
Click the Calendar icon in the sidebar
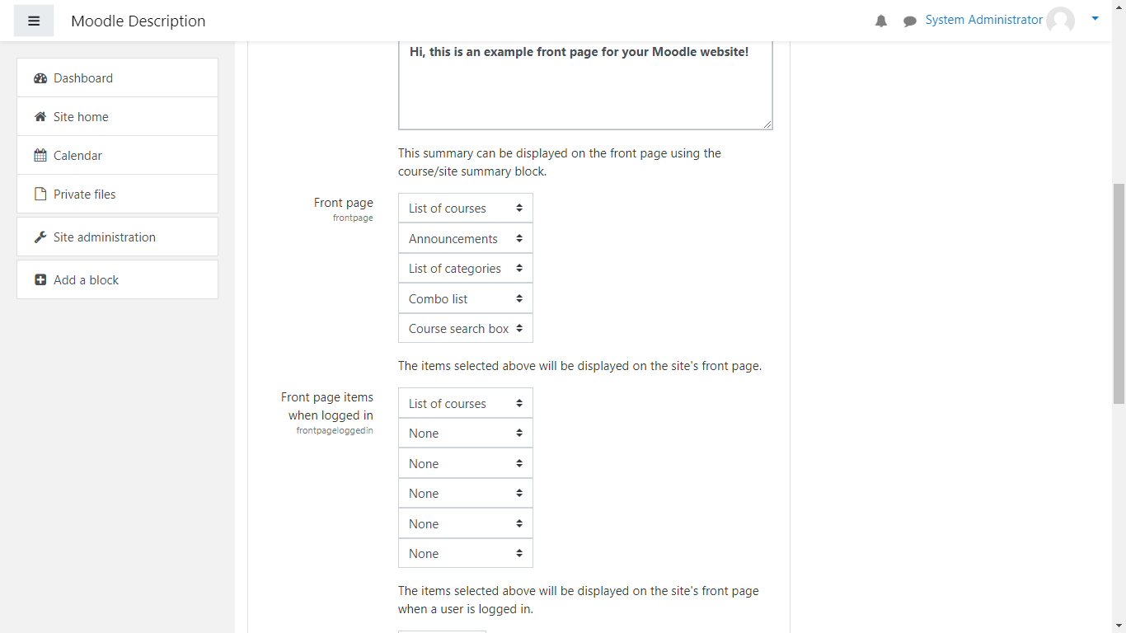click(x=40, y=156)
